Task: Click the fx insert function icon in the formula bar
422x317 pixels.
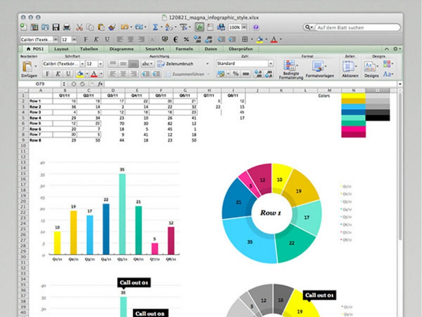Action: click(100, 84)
